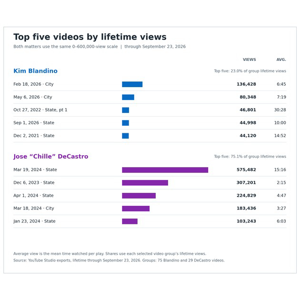
Task: Click the blue bar for May 6, 2026
Action: [128, 97]
